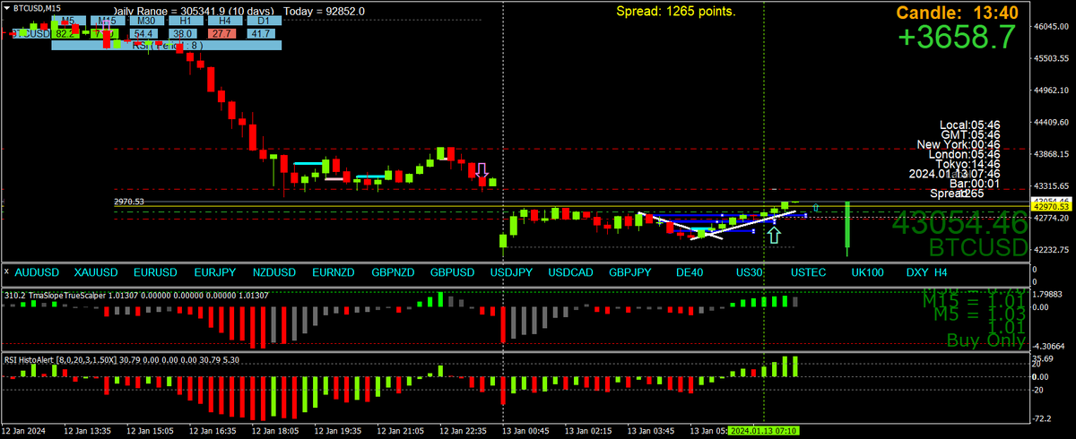Switch chart to EURJPY

click(213, 271)
